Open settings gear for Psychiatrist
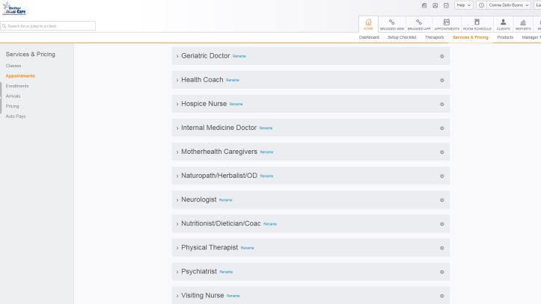The width and height of the screenshot is (541, 304). (x=441, y=272)
